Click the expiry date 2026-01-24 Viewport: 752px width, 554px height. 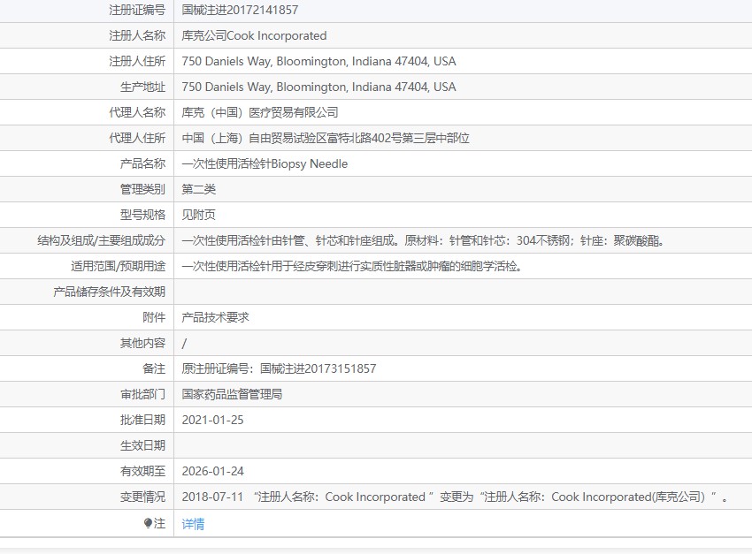[212, 471]
